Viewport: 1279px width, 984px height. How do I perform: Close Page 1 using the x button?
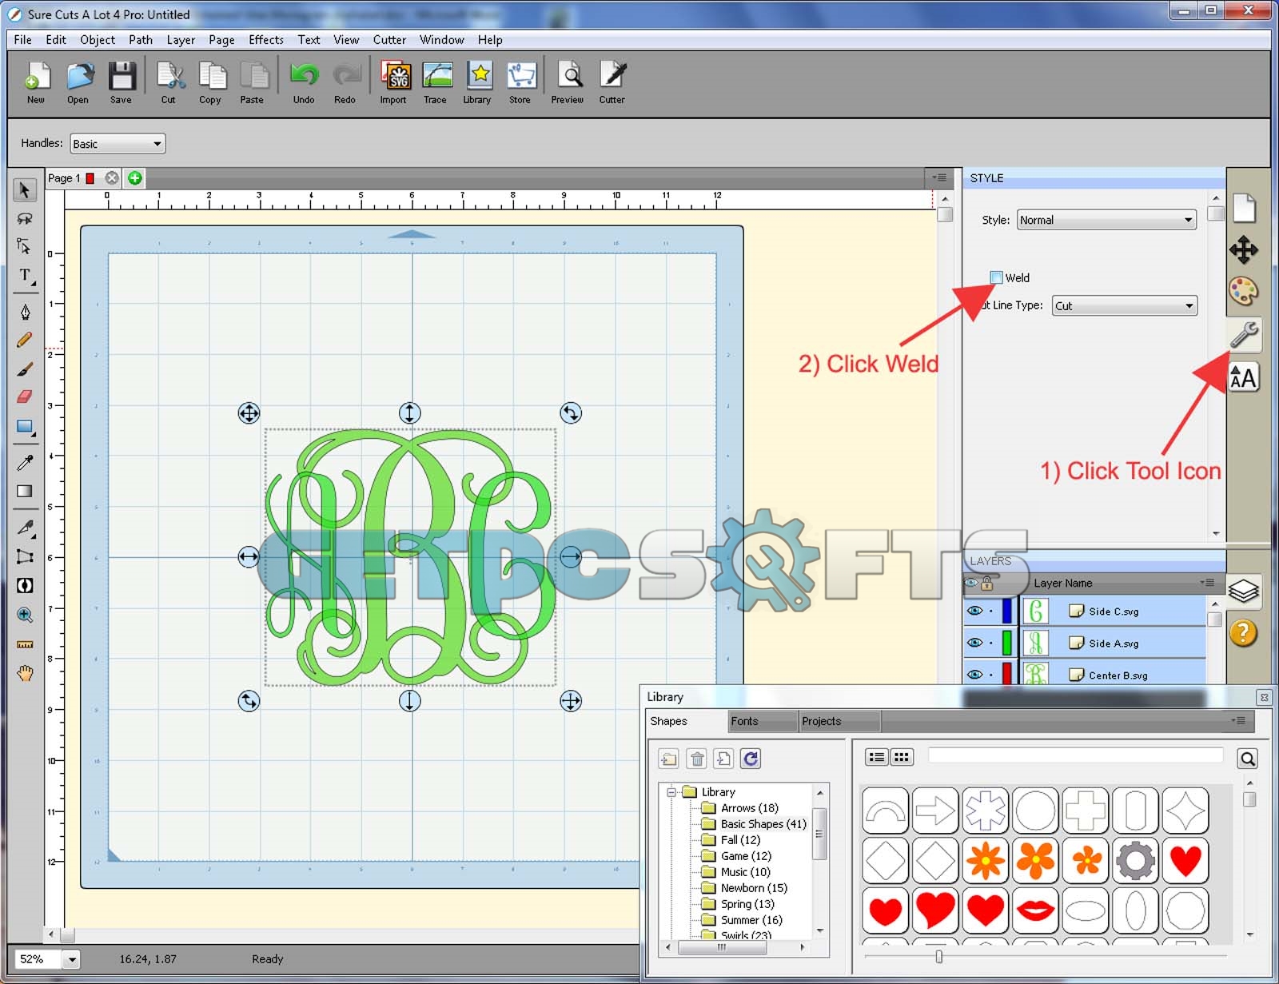click(x=112, y=178)
